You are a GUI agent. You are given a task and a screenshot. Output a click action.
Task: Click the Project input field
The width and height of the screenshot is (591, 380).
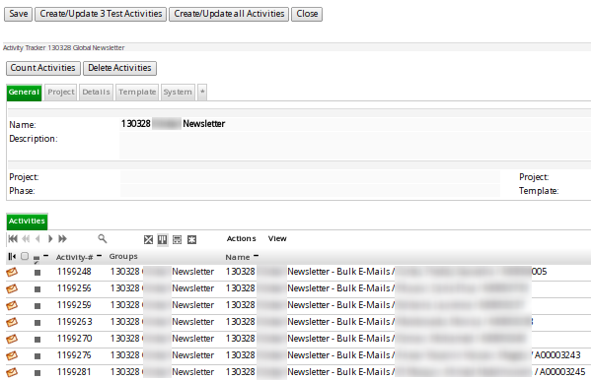point(310,177)
